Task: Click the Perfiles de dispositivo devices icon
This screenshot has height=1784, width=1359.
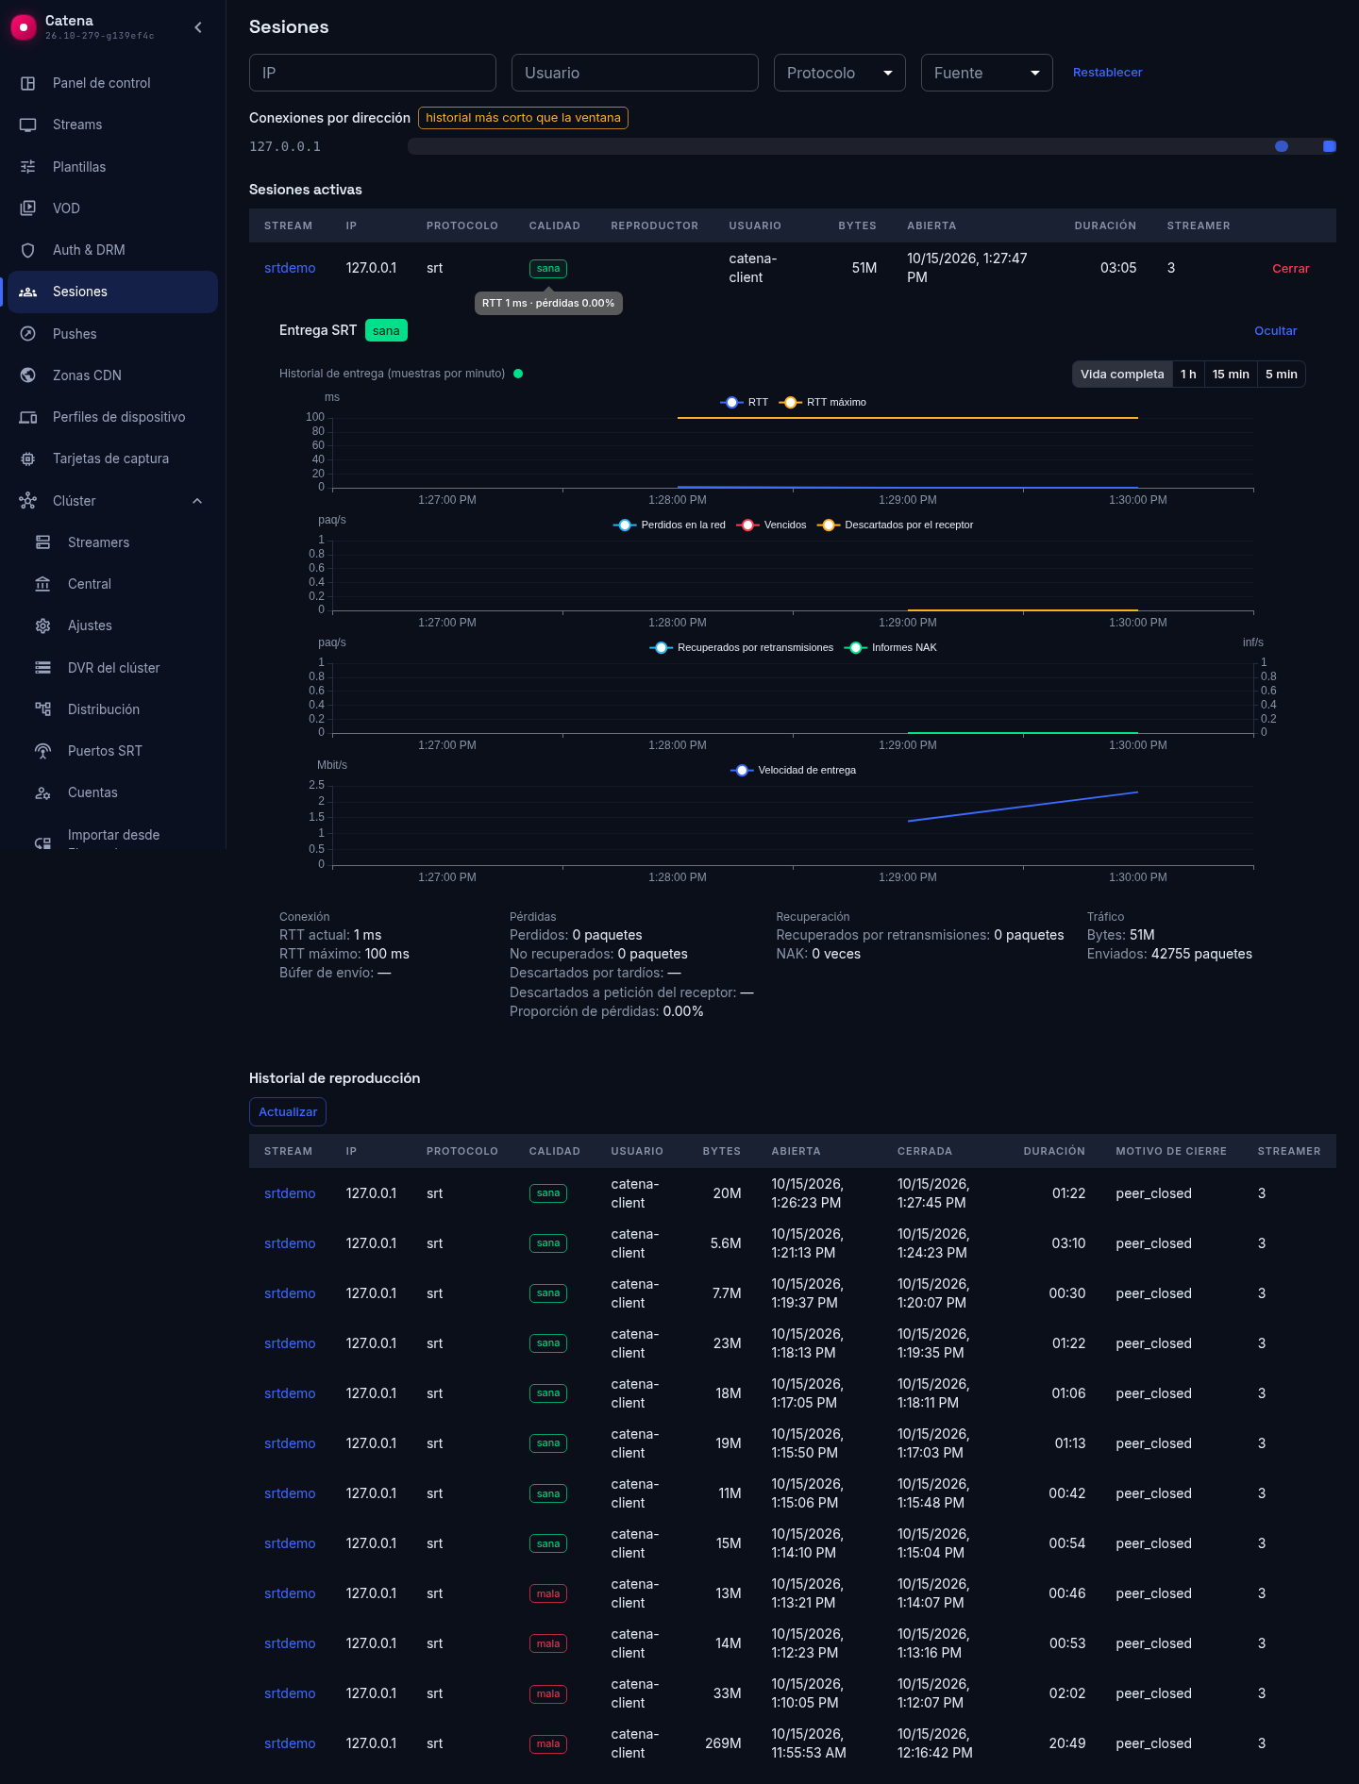Action: 28,417
